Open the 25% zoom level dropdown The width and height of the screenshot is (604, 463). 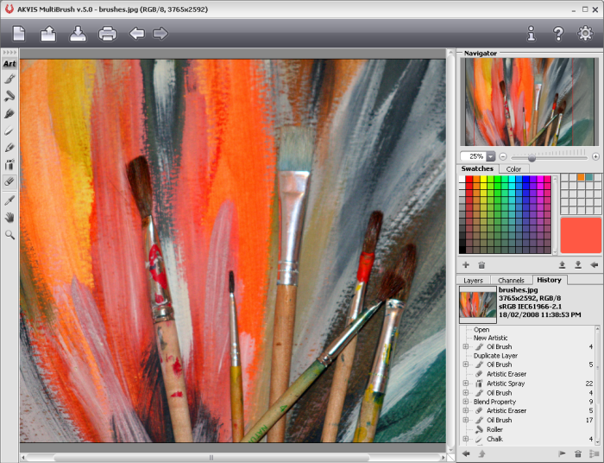coord(490,156)
